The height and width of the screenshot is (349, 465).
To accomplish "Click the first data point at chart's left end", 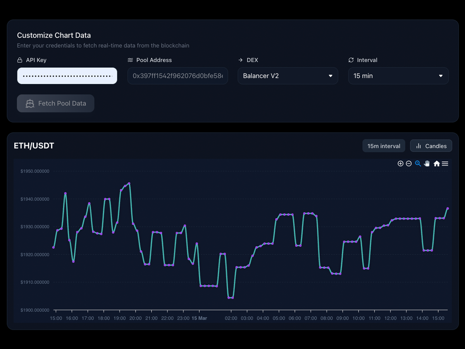I will pos(53,247).
